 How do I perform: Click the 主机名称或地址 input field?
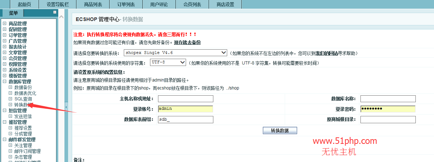[x=186, y=99]
